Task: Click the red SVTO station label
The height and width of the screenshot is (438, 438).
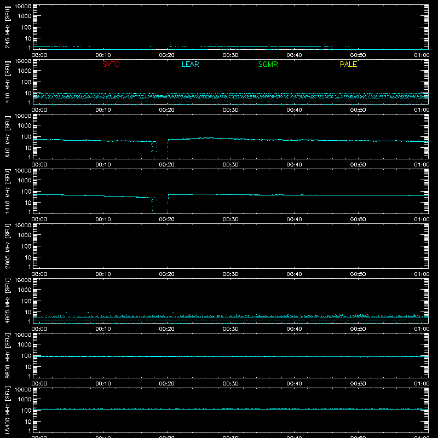Action: [111, 64]
